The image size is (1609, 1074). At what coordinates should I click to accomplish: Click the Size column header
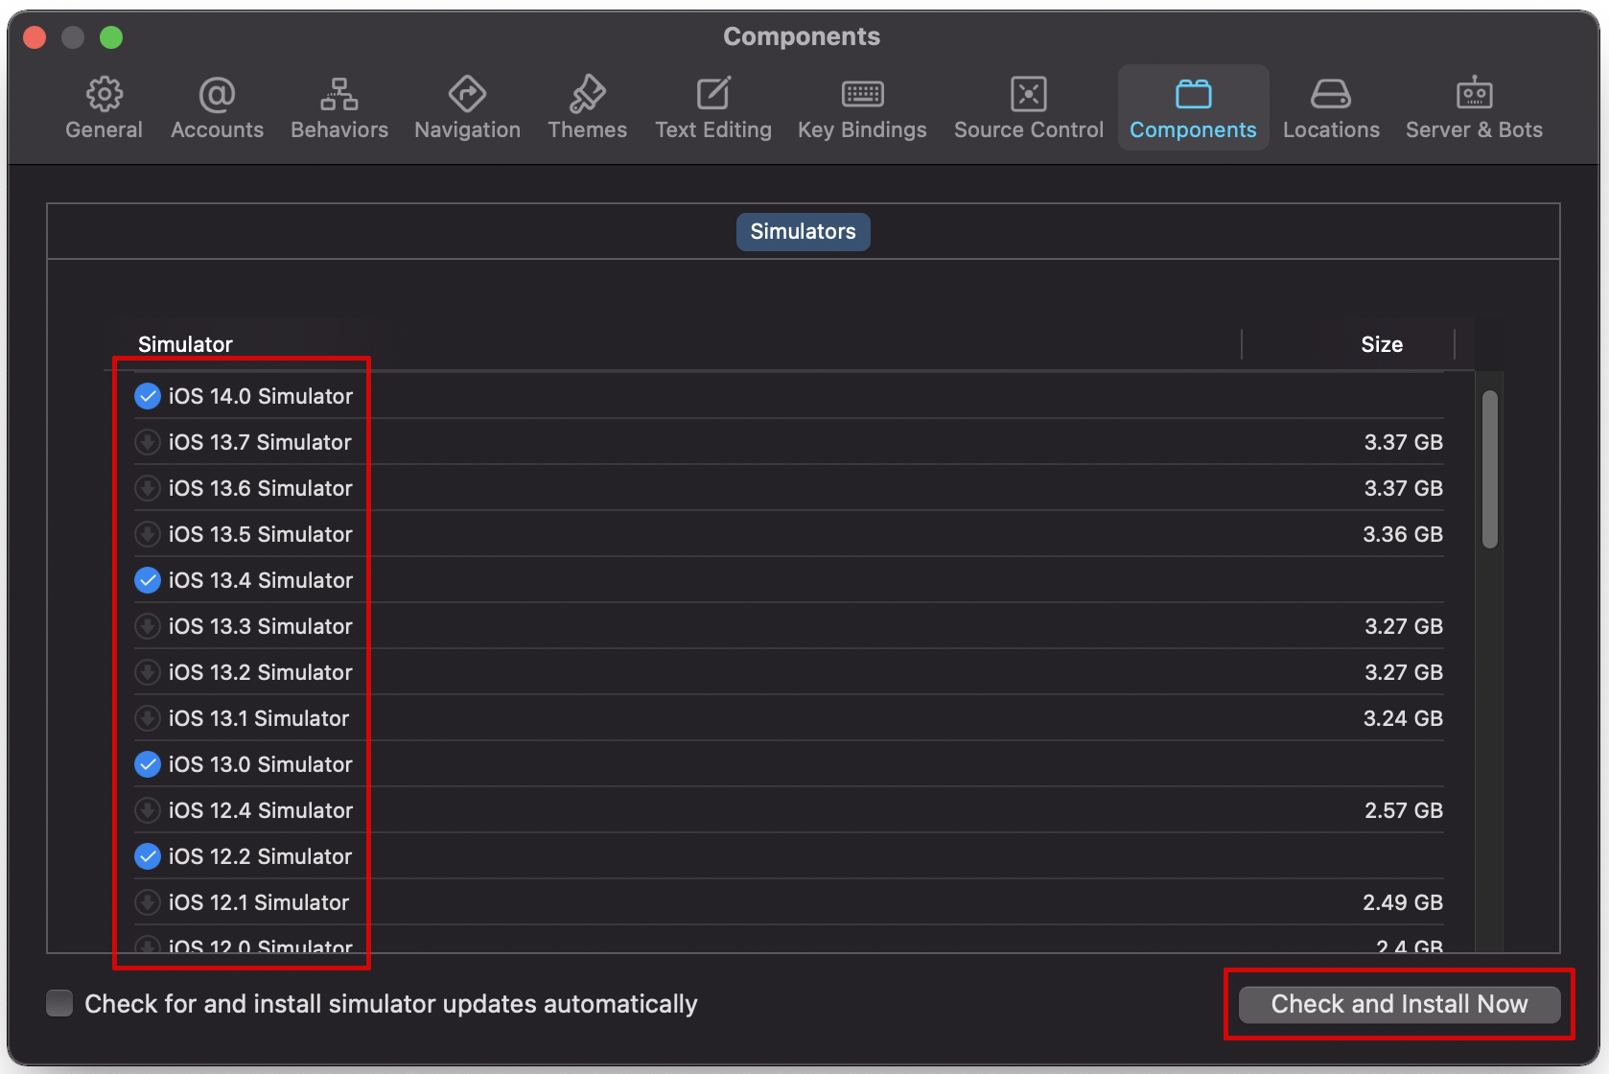[1382, 344]
